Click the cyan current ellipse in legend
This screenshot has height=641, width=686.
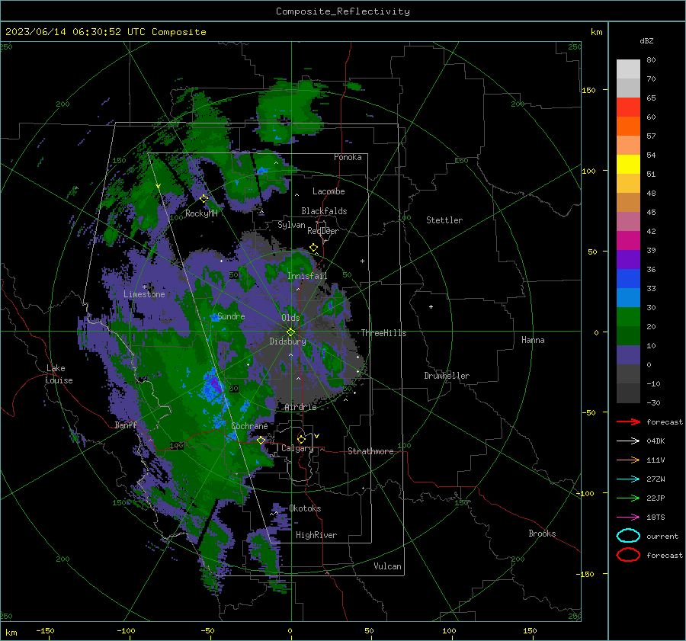[628, 536]
